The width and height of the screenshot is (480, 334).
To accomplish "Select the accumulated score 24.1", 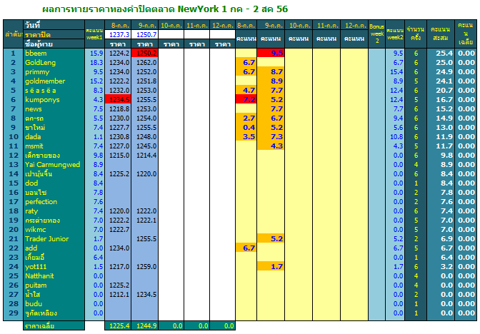I will [x=441, y=81].
